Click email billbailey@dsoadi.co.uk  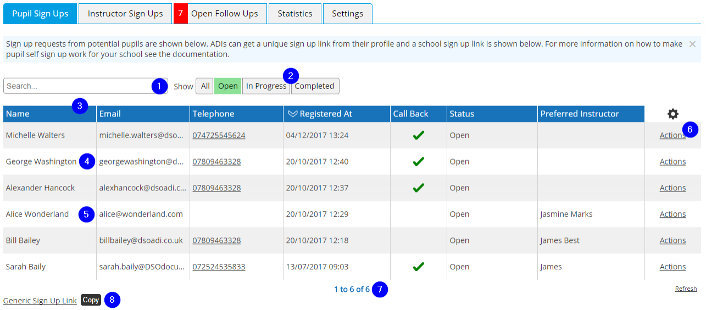pyautogui.click(x=141, y=240)
